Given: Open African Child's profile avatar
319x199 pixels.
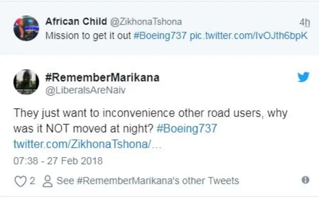Looking at the screenshot, I should (x=26, y=28).
